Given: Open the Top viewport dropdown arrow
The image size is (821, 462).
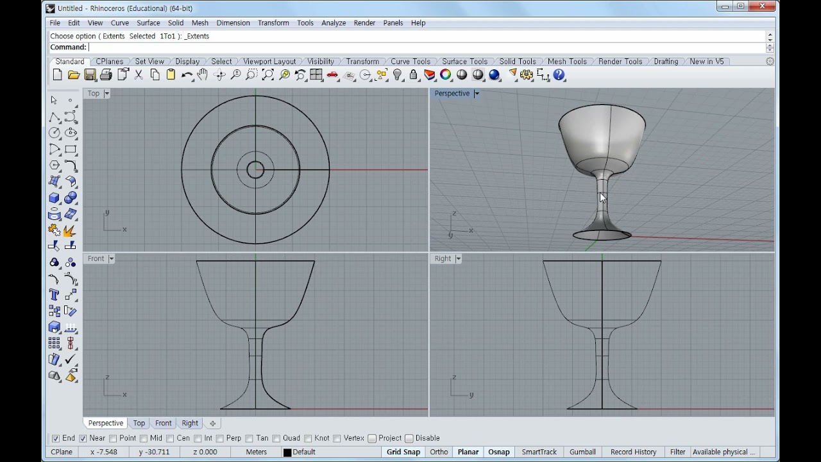Looking at the screenshot, I should pyautogui.click(x=106, y=94).
